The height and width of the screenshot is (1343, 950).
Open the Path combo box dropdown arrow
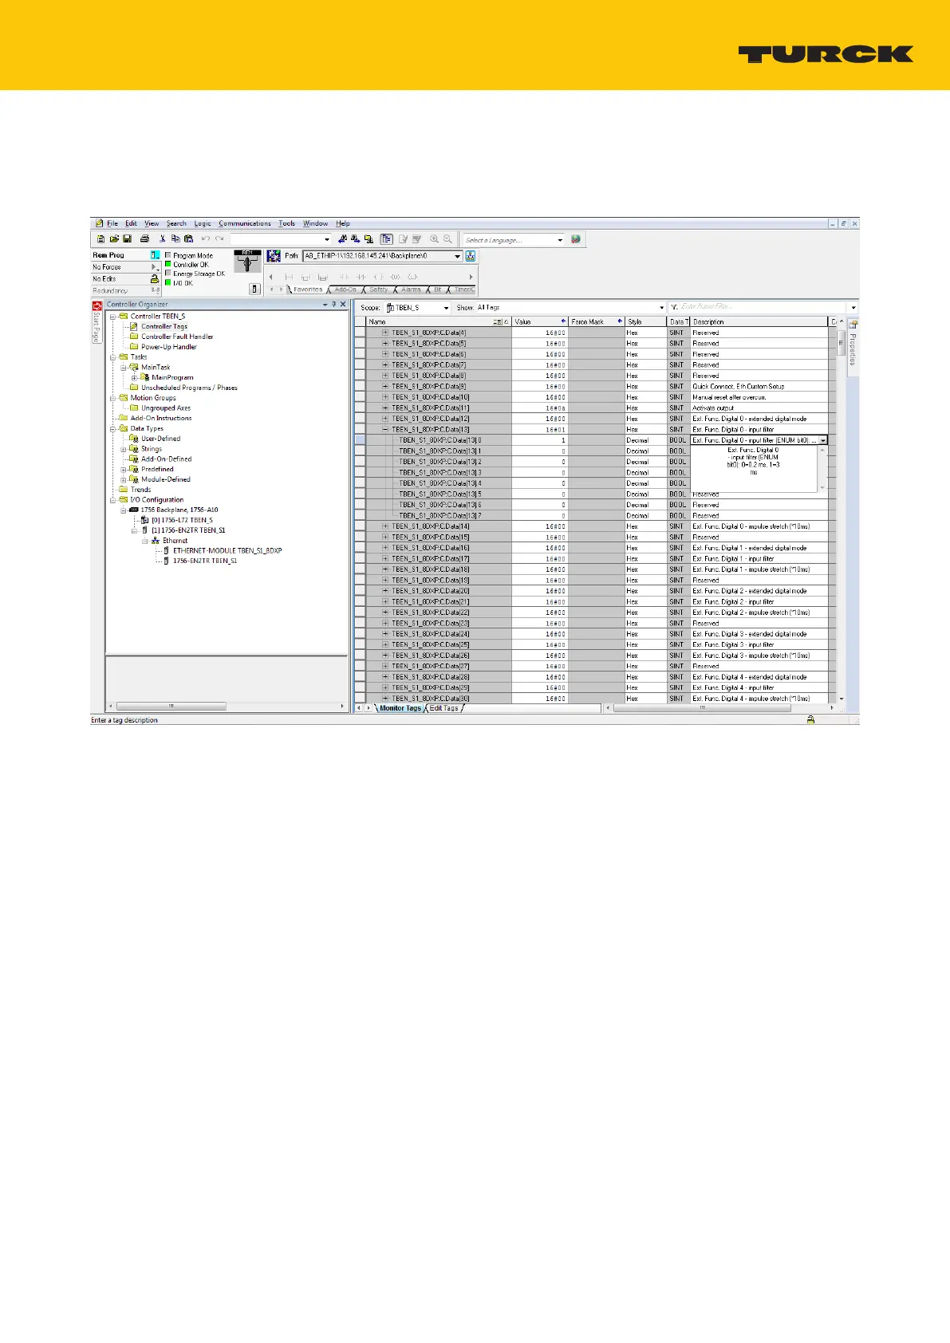(457, 256)
